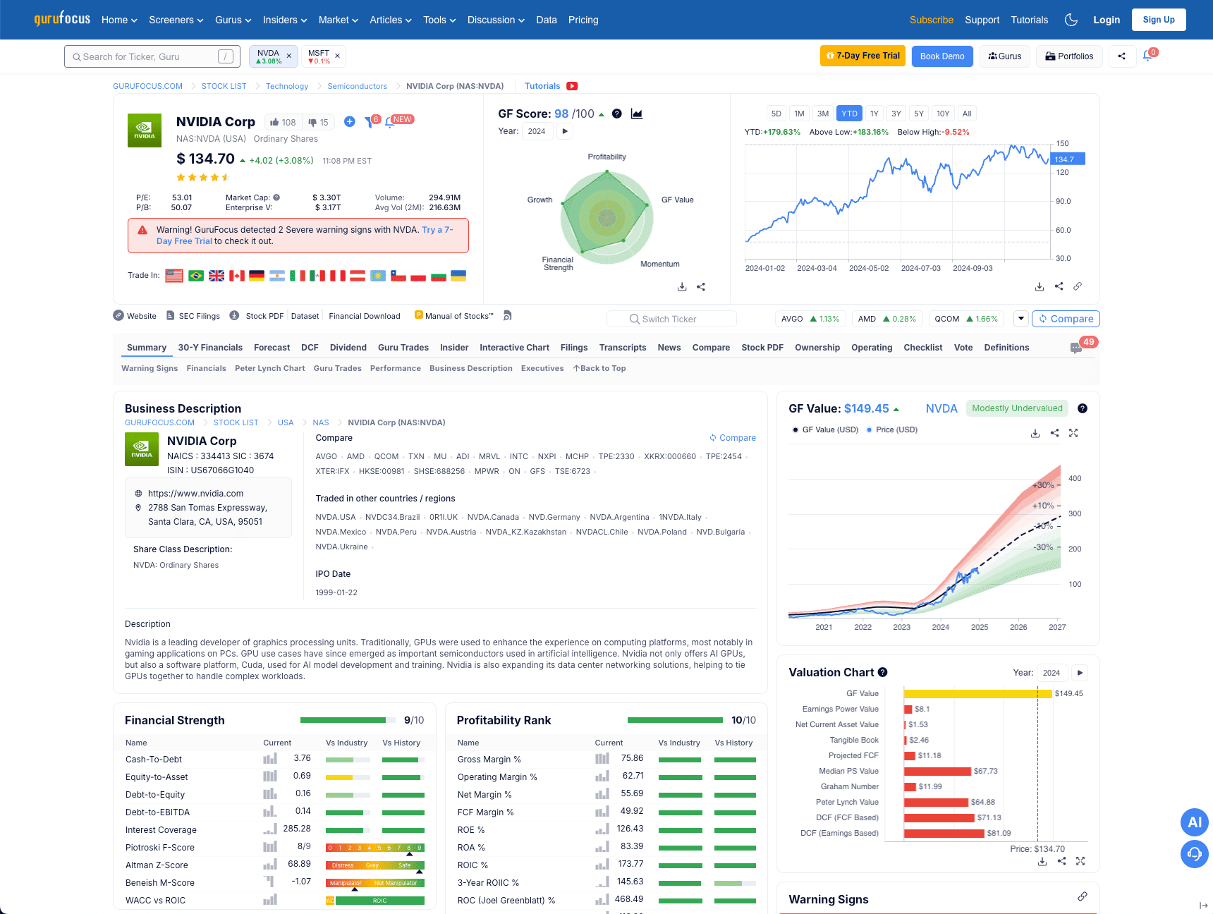Click Beneish M-Score manipulator bar
The width and height of the screenshot is (1213, 914).
375,883
